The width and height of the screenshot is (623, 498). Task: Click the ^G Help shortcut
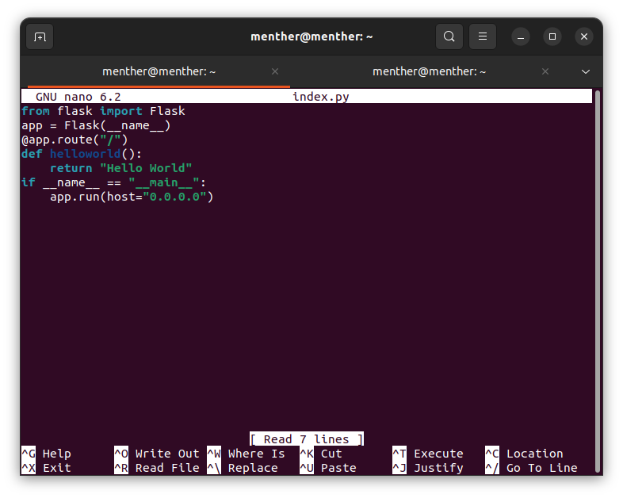click(46, 454)
